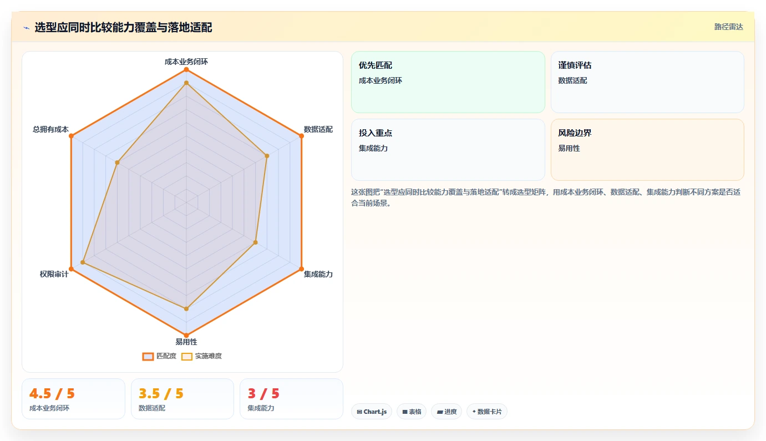Open the 投入重点 card

[x=448, y=150]
